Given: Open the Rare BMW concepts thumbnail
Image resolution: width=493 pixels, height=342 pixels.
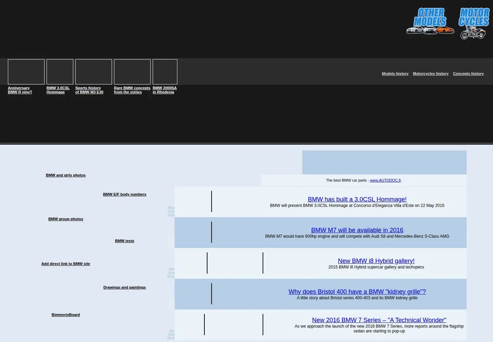Looking at the screenshot, I should [132, 72].
